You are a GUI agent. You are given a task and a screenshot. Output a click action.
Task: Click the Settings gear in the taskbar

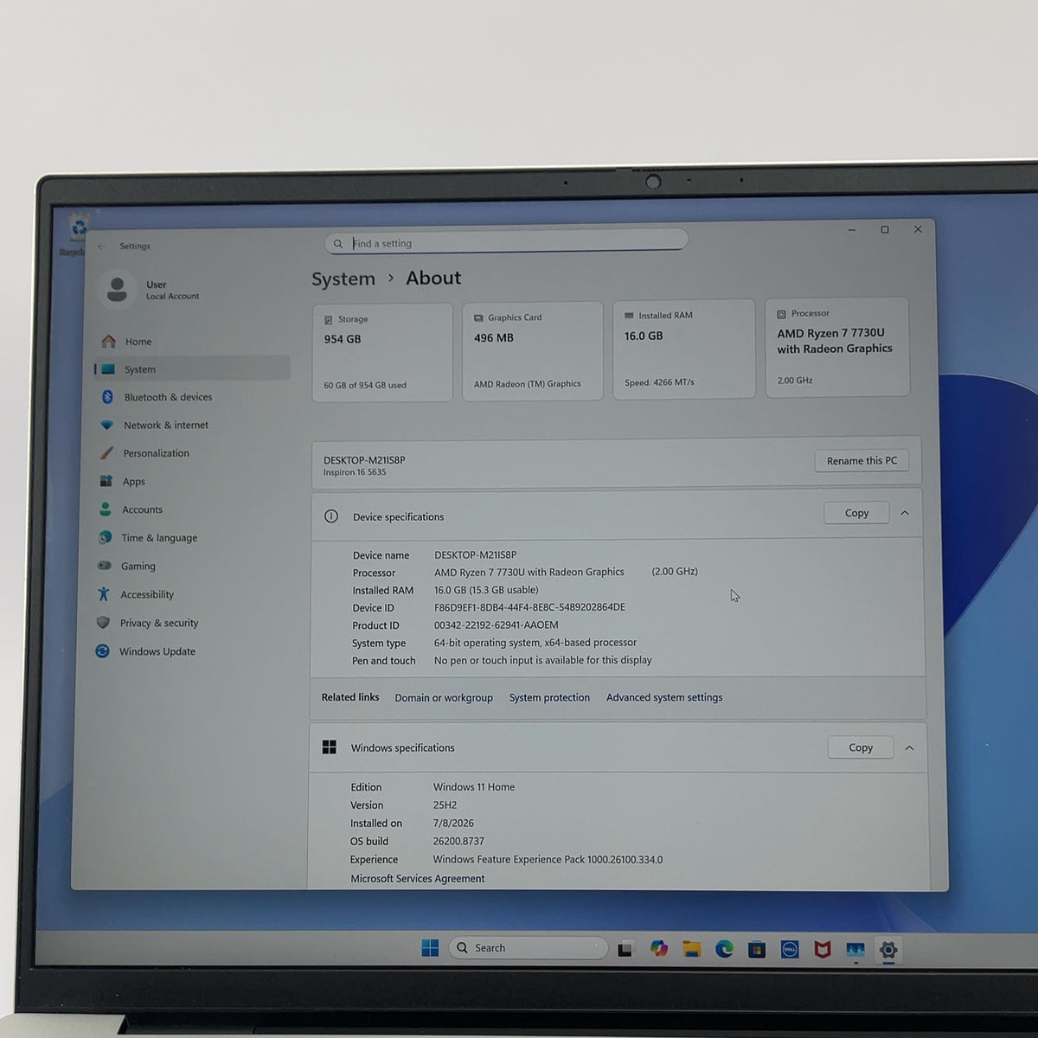[888, 950]
